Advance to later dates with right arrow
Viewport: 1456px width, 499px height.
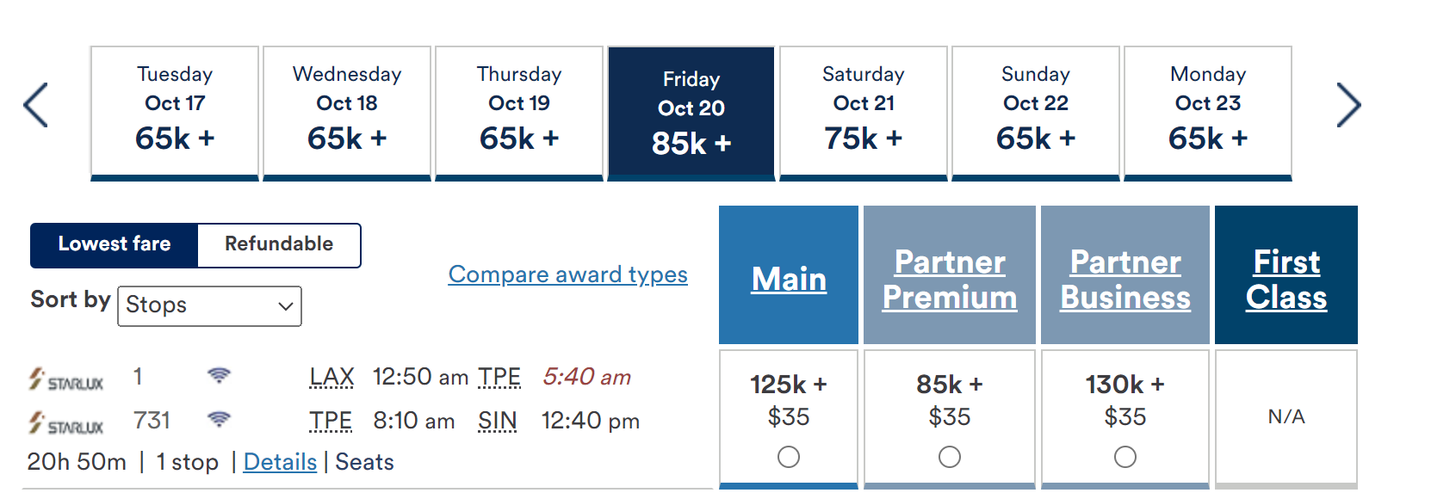(x=1348, y=105)
